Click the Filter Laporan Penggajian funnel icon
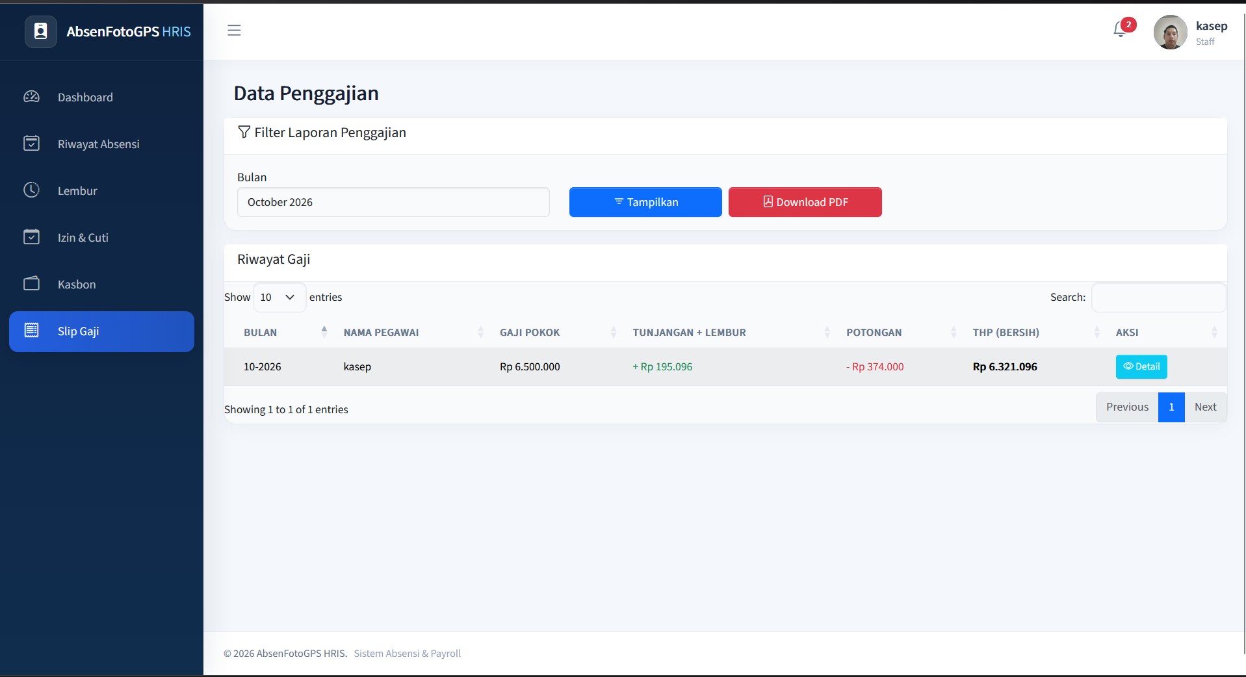This screenshot has height=677, width=1246. click(x=244, y=133)
